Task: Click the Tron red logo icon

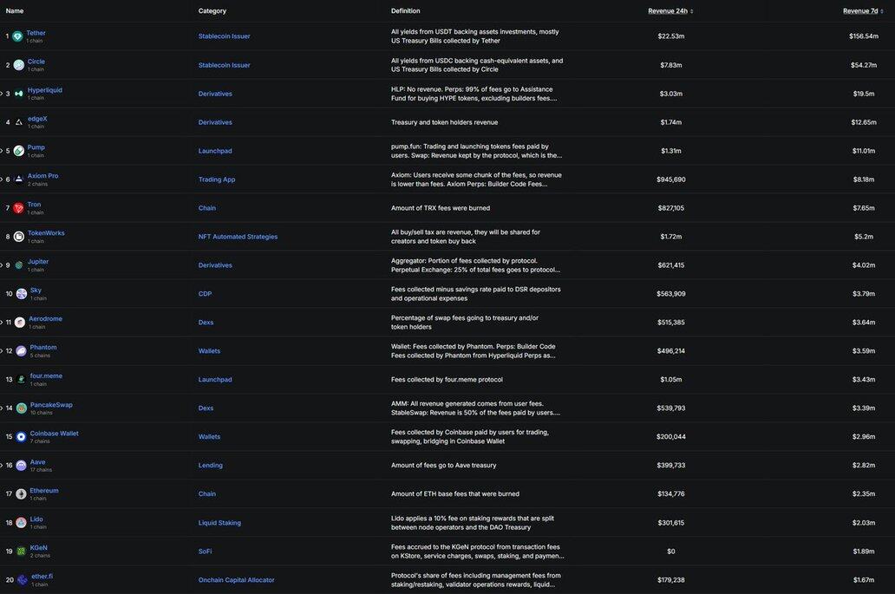Action: (x=18, y=208)
